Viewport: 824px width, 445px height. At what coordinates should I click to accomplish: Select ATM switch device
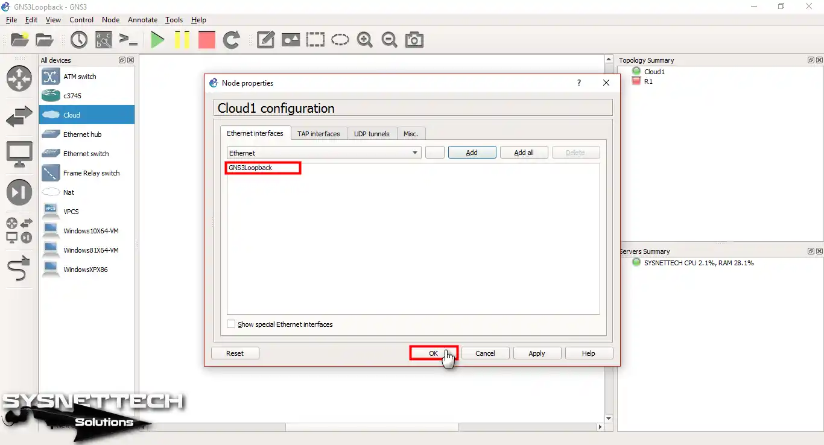(x=87, y=77)
